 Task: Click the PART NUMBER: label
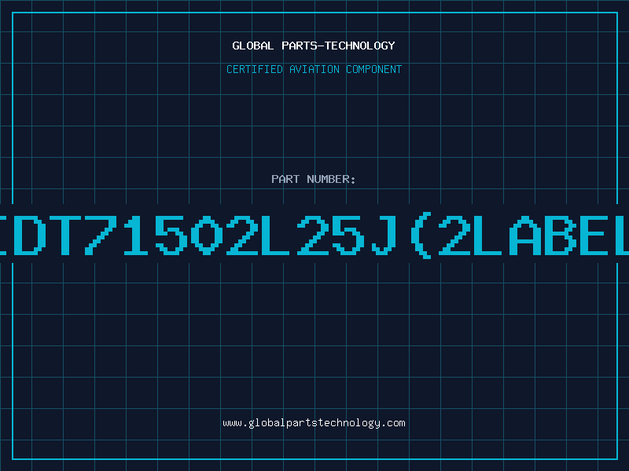coord(314,179)
